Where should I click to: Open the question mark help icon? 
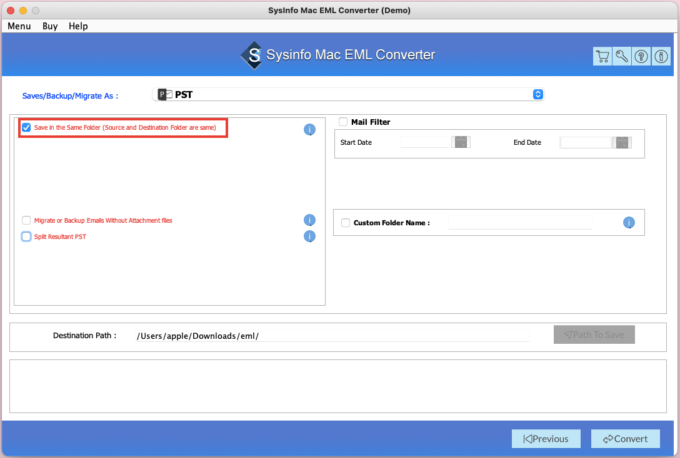coord(641,56)
